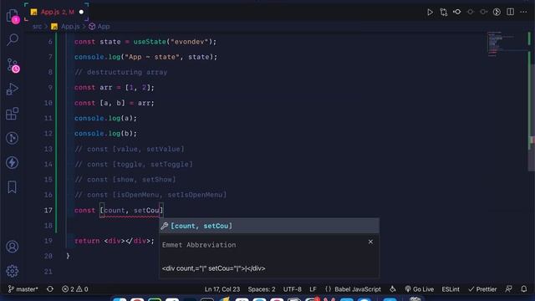The width and height of the screenshot is (535, 301).
Task: Click the Prettier status item
Action: pyautogui.click(x=482, y=289)
